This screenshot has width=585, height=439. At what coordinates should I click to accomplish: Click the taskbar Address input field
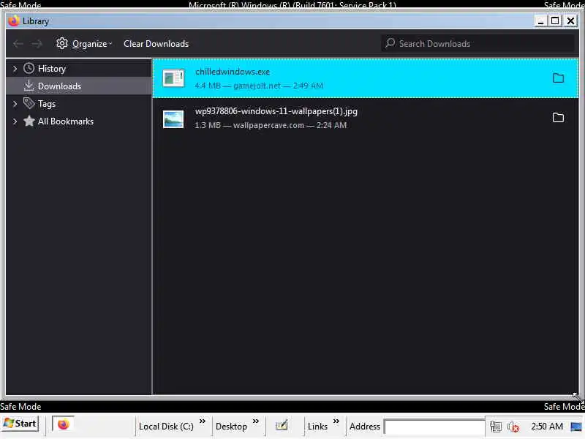pyautogui.click(x=434, y=427)
